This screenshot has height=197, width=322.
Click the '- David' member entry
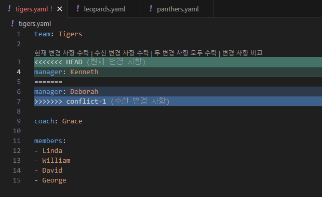tap(48, 170)
